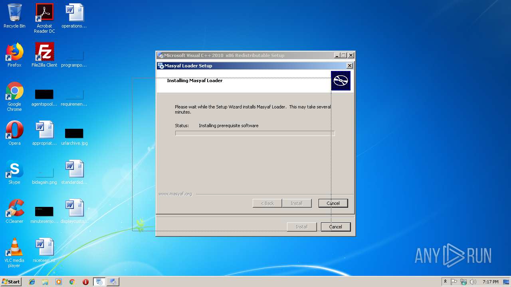Click Cancel in Visual C++ 2010 Setup window

[336, 227]
